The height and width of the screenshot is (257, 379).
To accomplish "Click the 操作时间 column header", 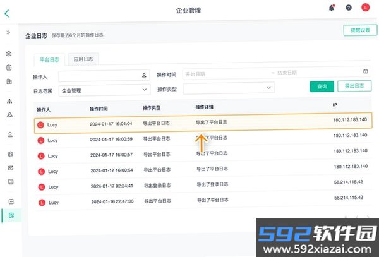I will [x=99, y=109].
